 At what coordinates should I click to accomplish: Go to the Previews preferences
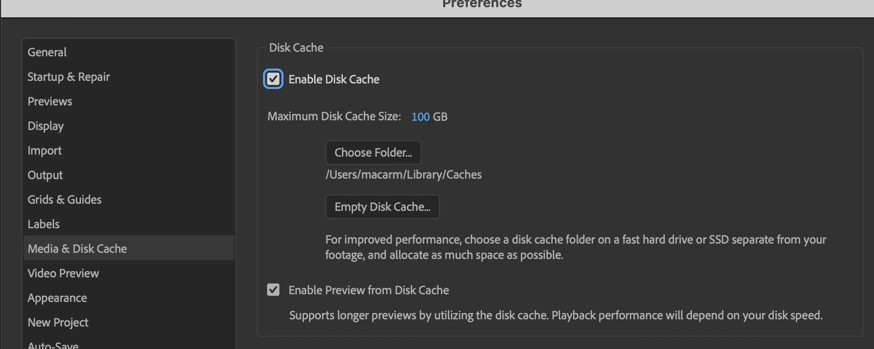[x=50, y=101]
